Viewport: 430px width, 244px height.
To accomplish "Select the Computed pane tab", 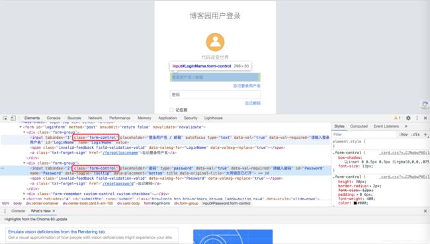I will click(359, 126).
